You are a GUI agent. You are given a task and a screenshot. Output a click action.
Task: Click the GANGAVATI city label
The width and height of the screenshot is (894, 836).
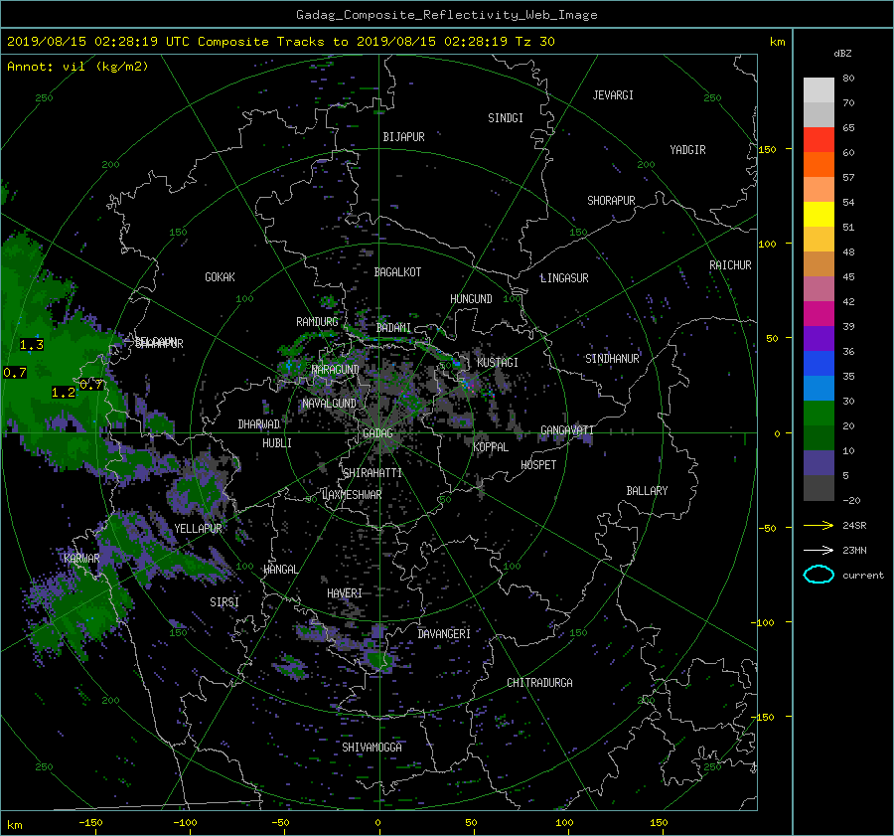click(567, 429)
